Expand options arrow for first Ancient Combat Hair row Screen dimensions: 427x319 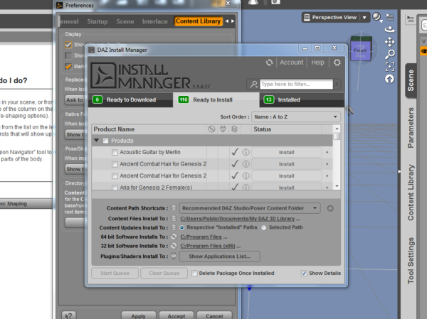point(327,164)
